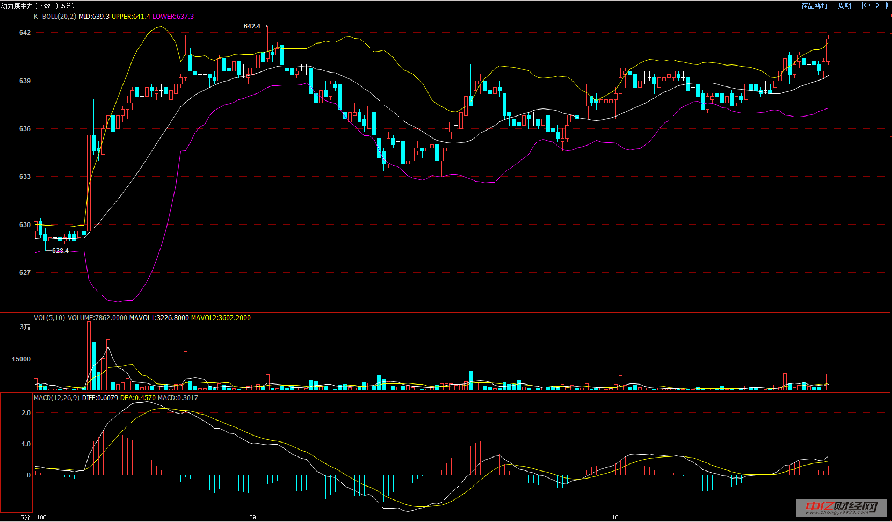Click the 639 price axis label
Screen dimensions: 892x522
pos(25,81)
